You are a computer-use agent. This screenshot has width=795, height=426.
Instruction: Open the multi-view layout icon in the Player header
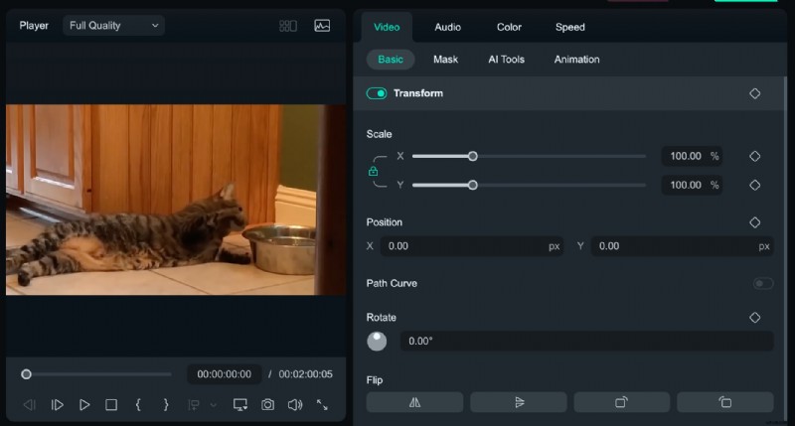288,26
